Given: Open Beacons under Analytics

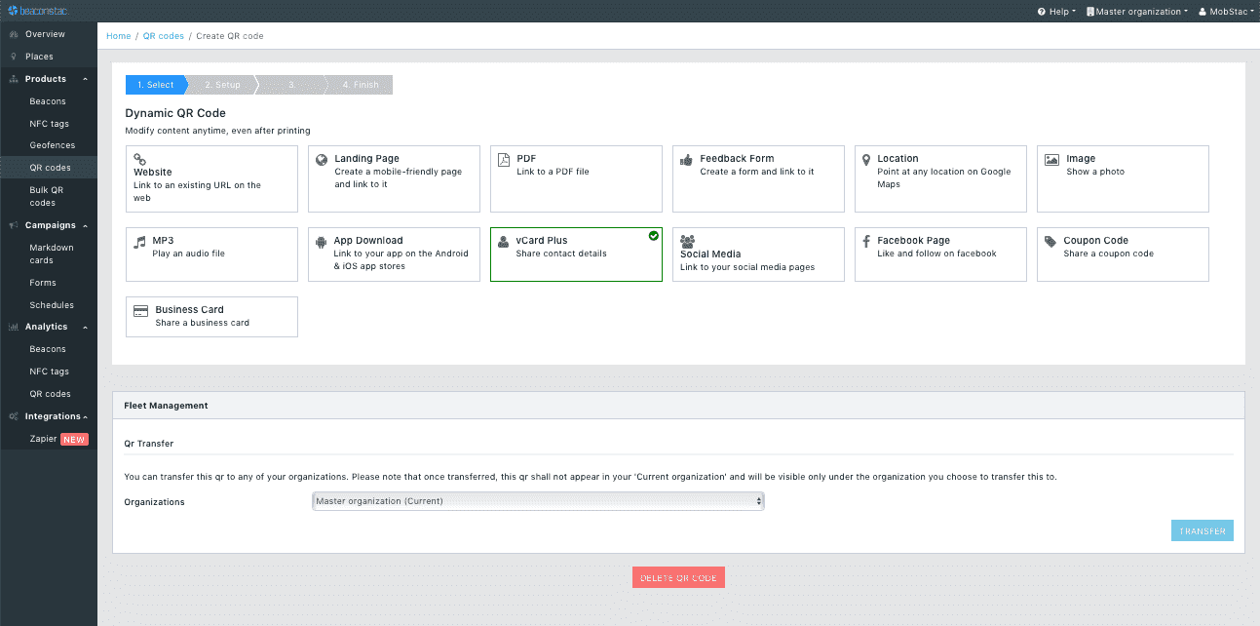Looking at the screenshot, I should (x=48, y=349).
